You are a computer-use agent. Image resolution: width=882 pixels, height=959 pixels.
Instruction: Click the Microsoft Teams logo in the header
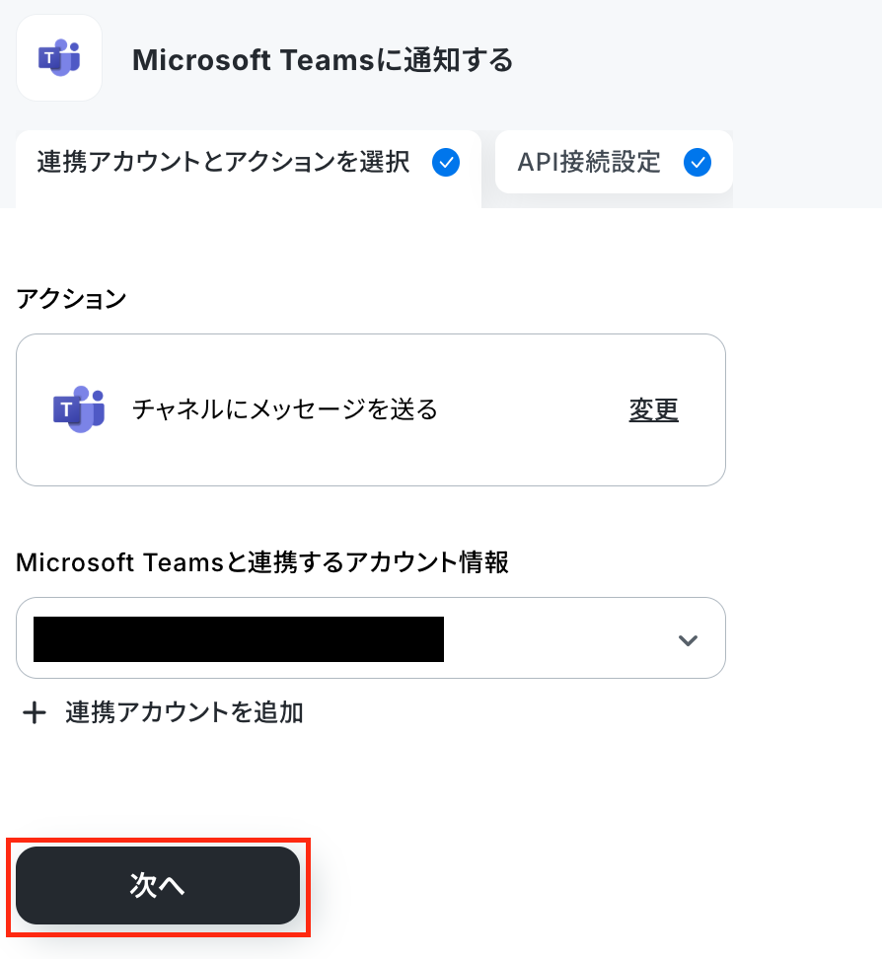(59, 58)
